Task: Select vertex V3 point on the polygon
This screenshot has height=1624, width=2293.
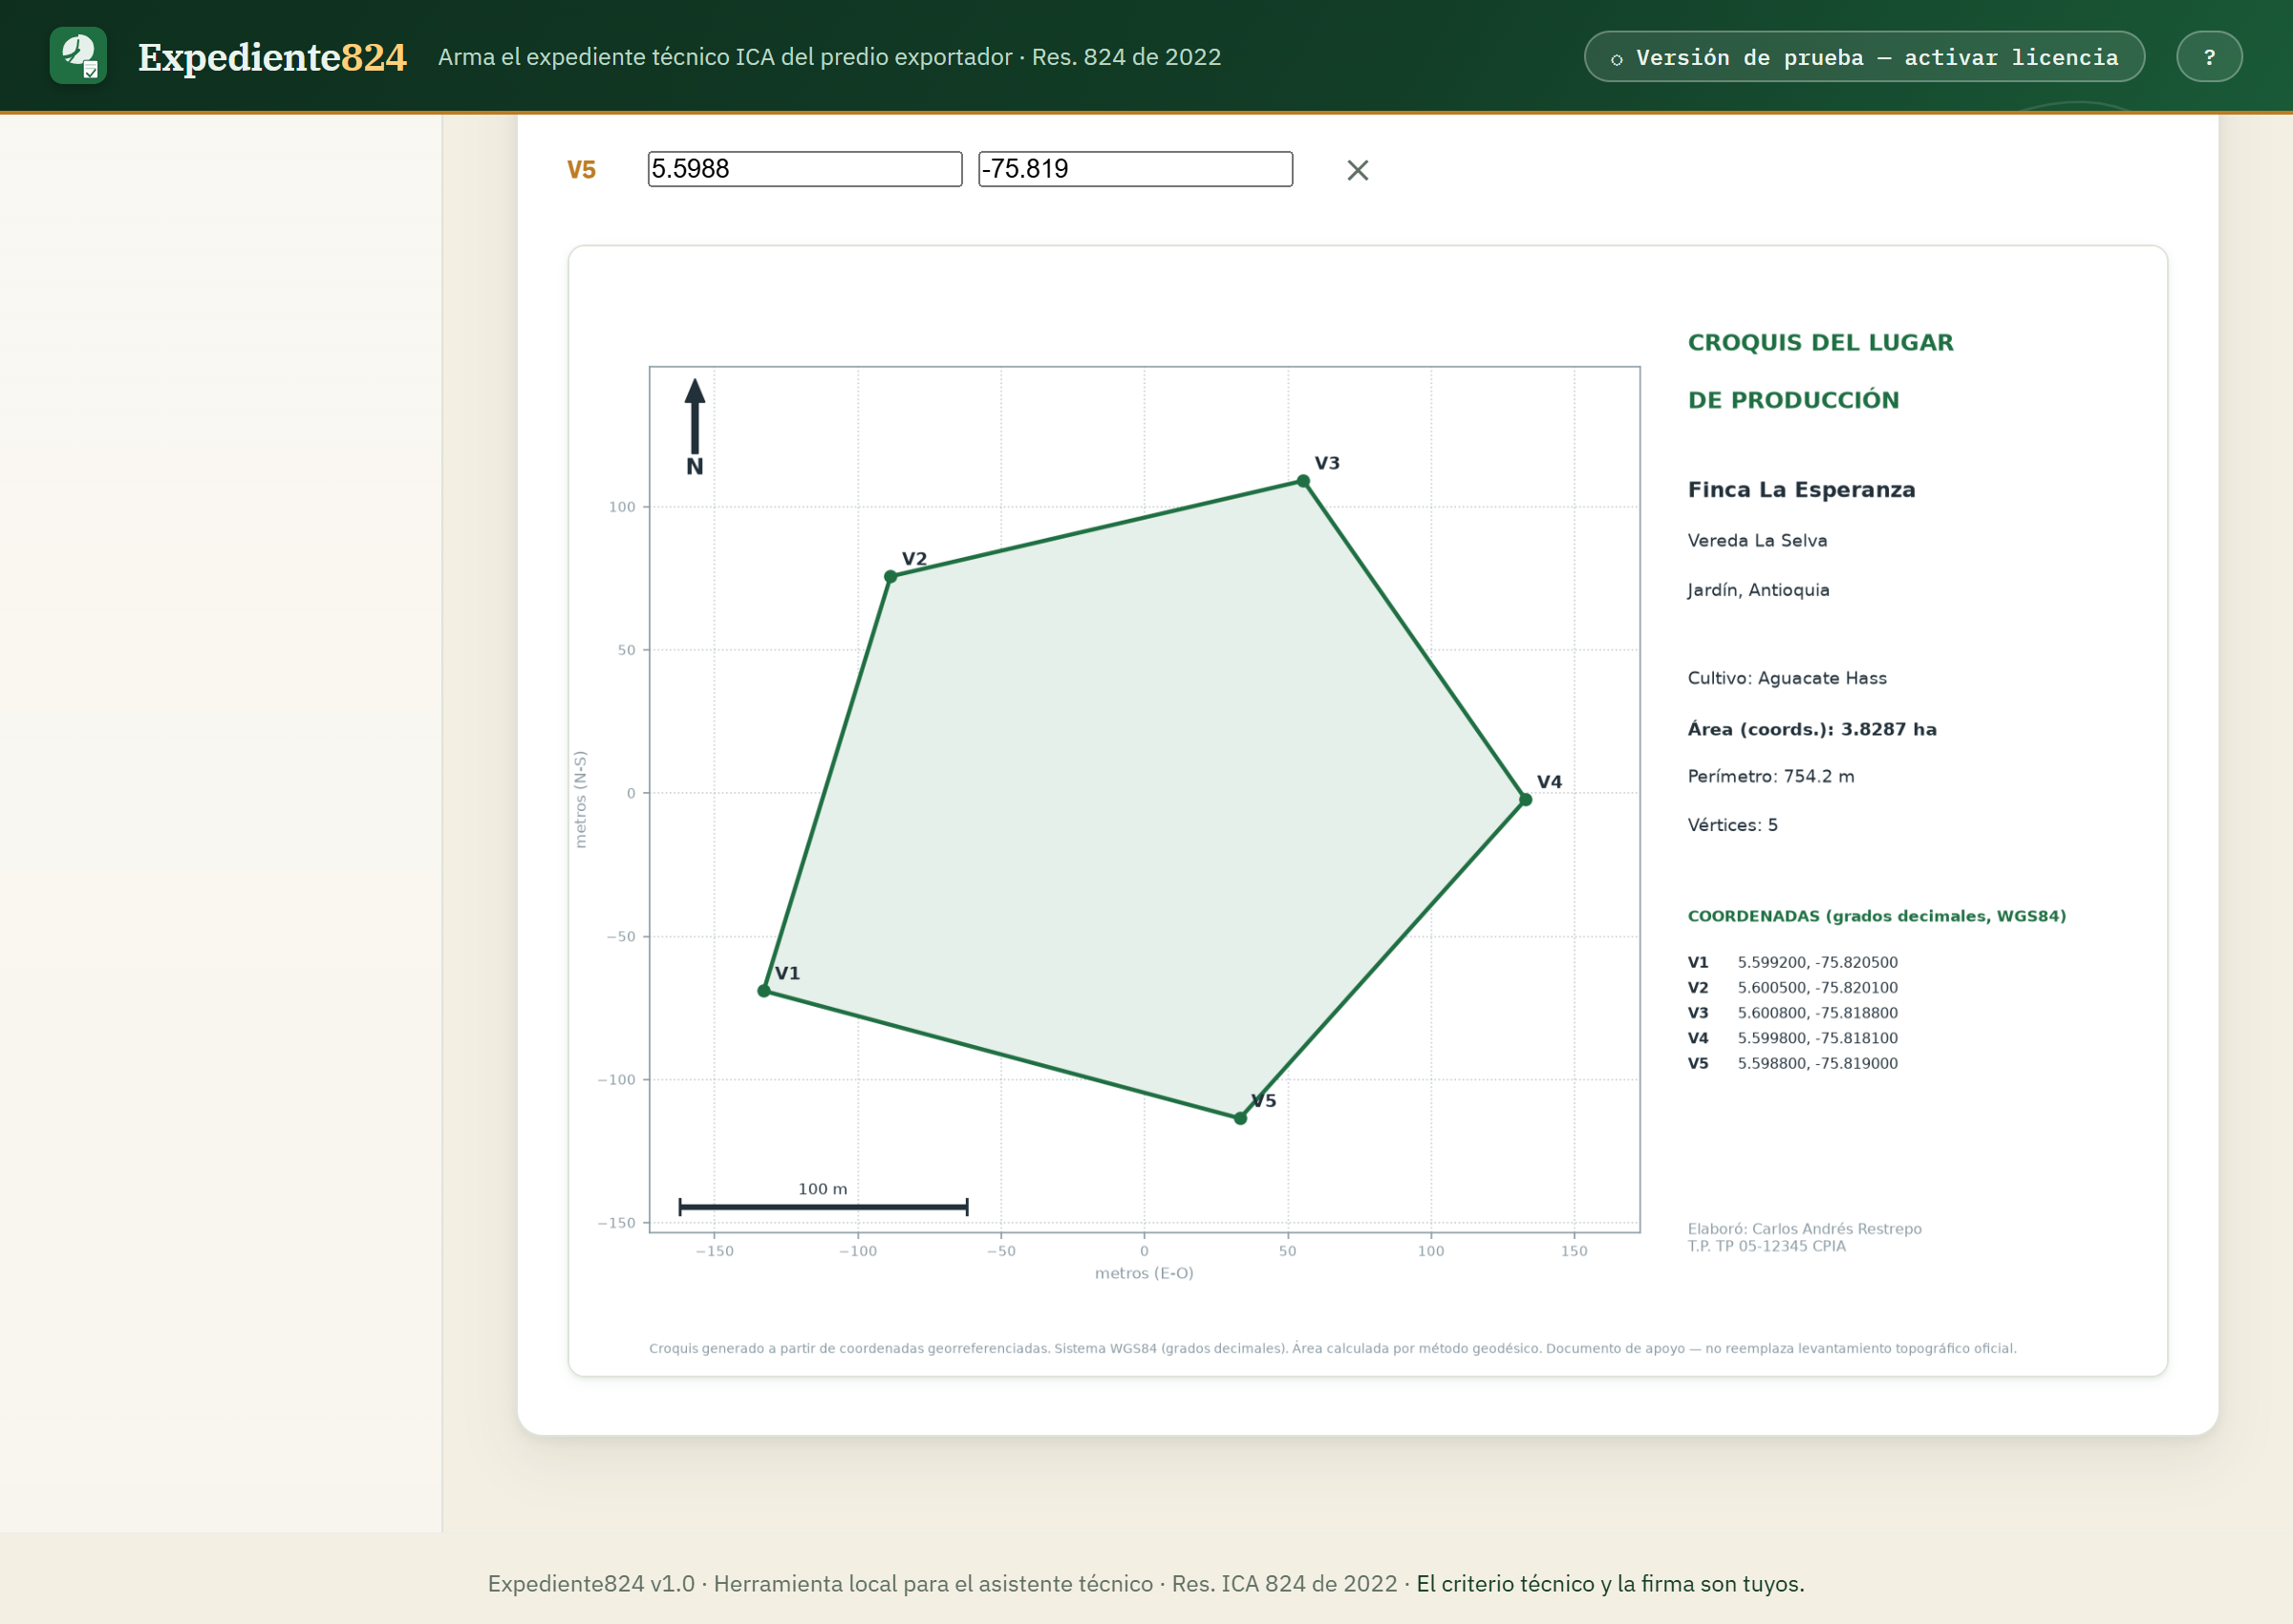Action: pos(1303,481)
